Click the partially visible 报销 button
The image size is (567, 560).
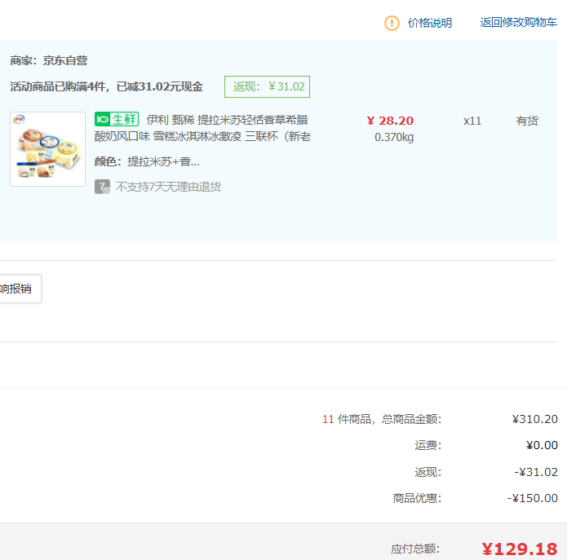[x=20, y=289]
